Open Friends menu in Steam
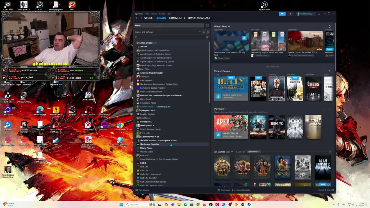Image resolution: width=370 pixels, height=208 pixels. (x=154, y=14)
